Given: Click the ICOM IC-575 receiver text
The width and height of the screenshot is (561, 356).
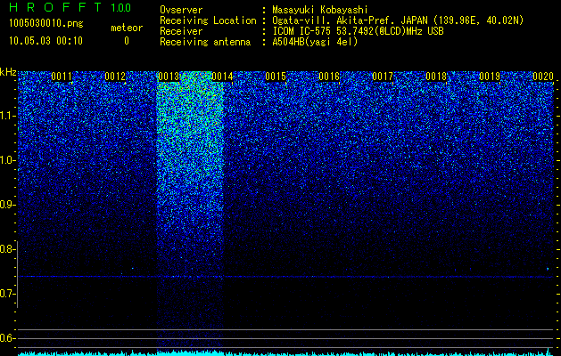Looking at the screenshot, I should (x=358, y=31).
